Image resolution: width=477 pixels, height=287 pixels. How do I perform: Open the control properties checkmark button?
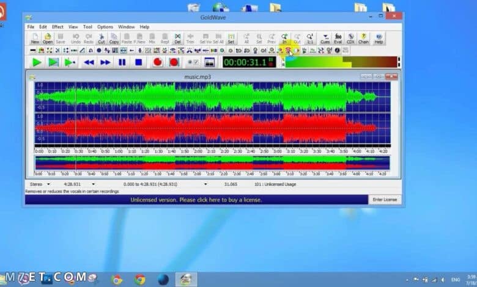click(x=193, y=62)
